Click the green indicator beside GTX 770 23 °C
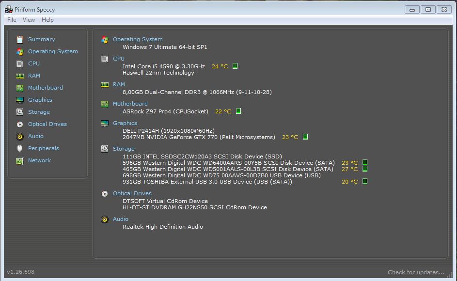The height and width of the screenshot is (281, 457). (x=305, y=137)
